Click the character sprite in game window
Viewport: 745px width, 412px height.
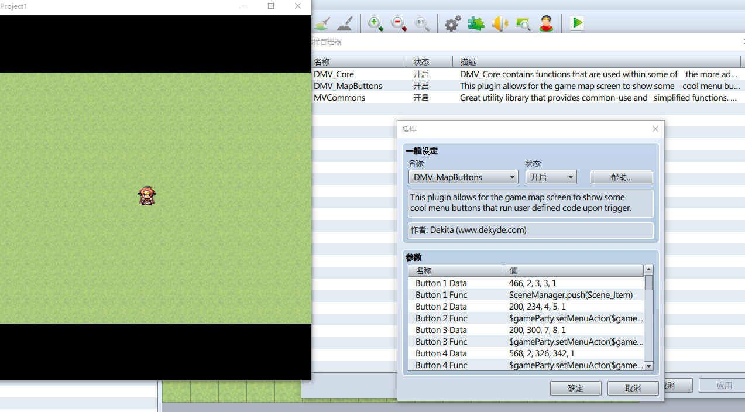pyautogui.click(x=147, y=195)
